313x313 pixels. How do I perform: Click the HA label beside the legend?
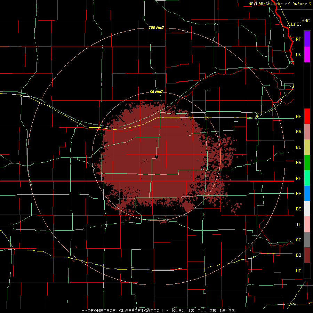click(x=298, y=117)
